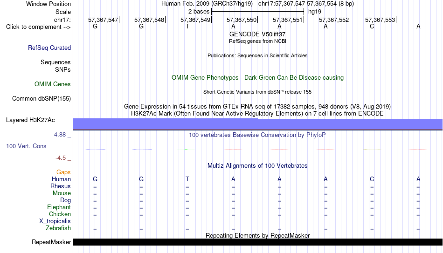This screenshot has width=443, height=253.
Task: Click the H3K27Ac Mark ENCODE title
Action: pyautogui.click(x=257, y=114)
